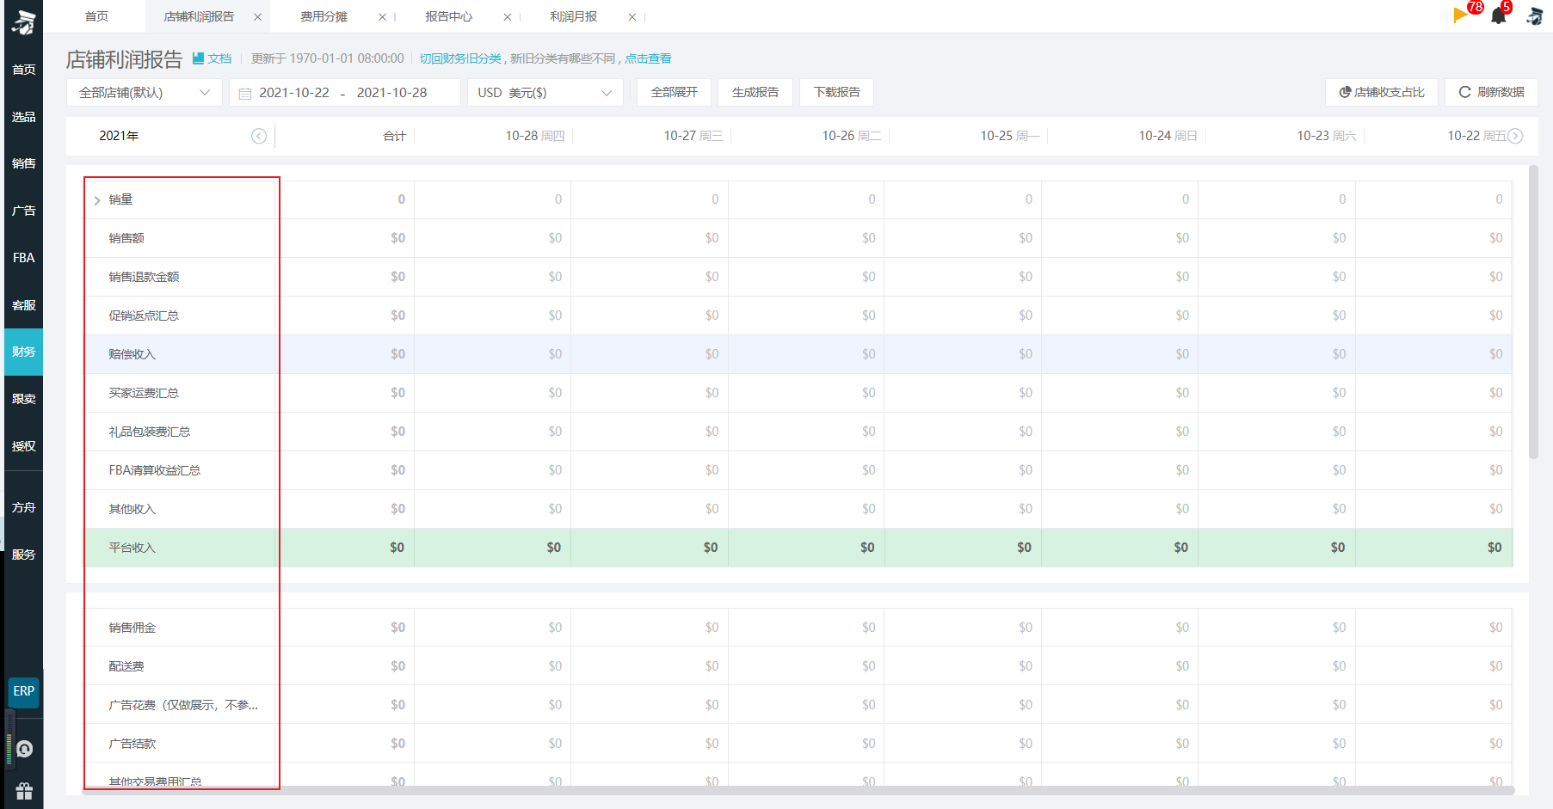
Task: Open the 服务 sidebar section
Action: coord(23,555)
